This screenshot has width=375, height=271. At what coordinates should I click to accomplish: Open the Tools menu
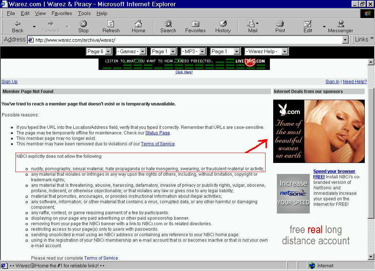84,13
